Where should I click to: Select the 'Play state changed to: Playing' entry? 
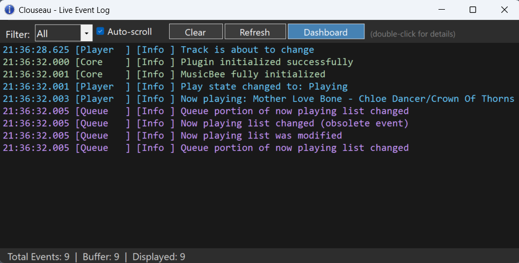point(264,86)
